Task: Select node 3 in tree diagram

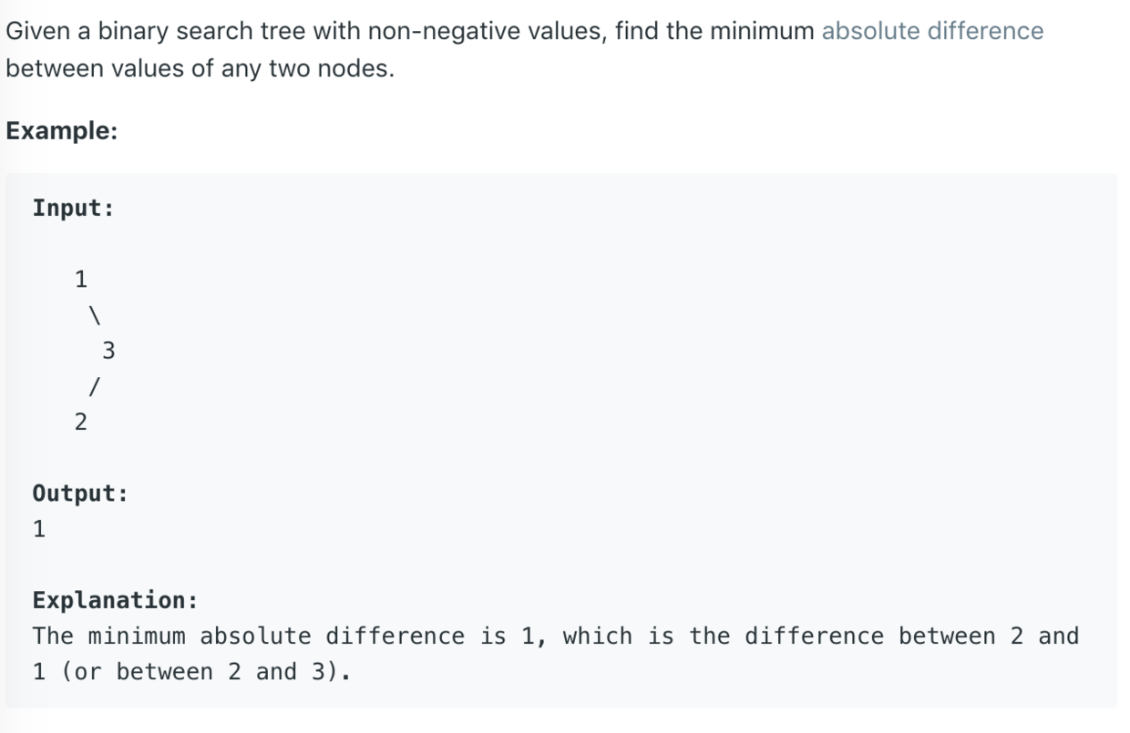Action: 108,351
